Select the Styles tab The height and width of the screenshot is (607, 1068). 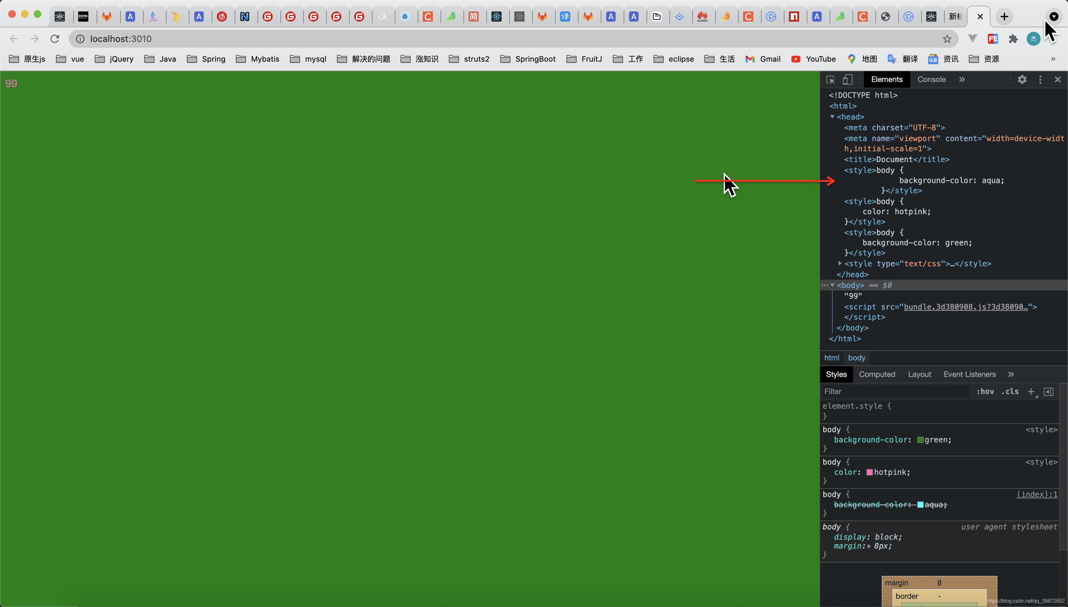(836, 374)
